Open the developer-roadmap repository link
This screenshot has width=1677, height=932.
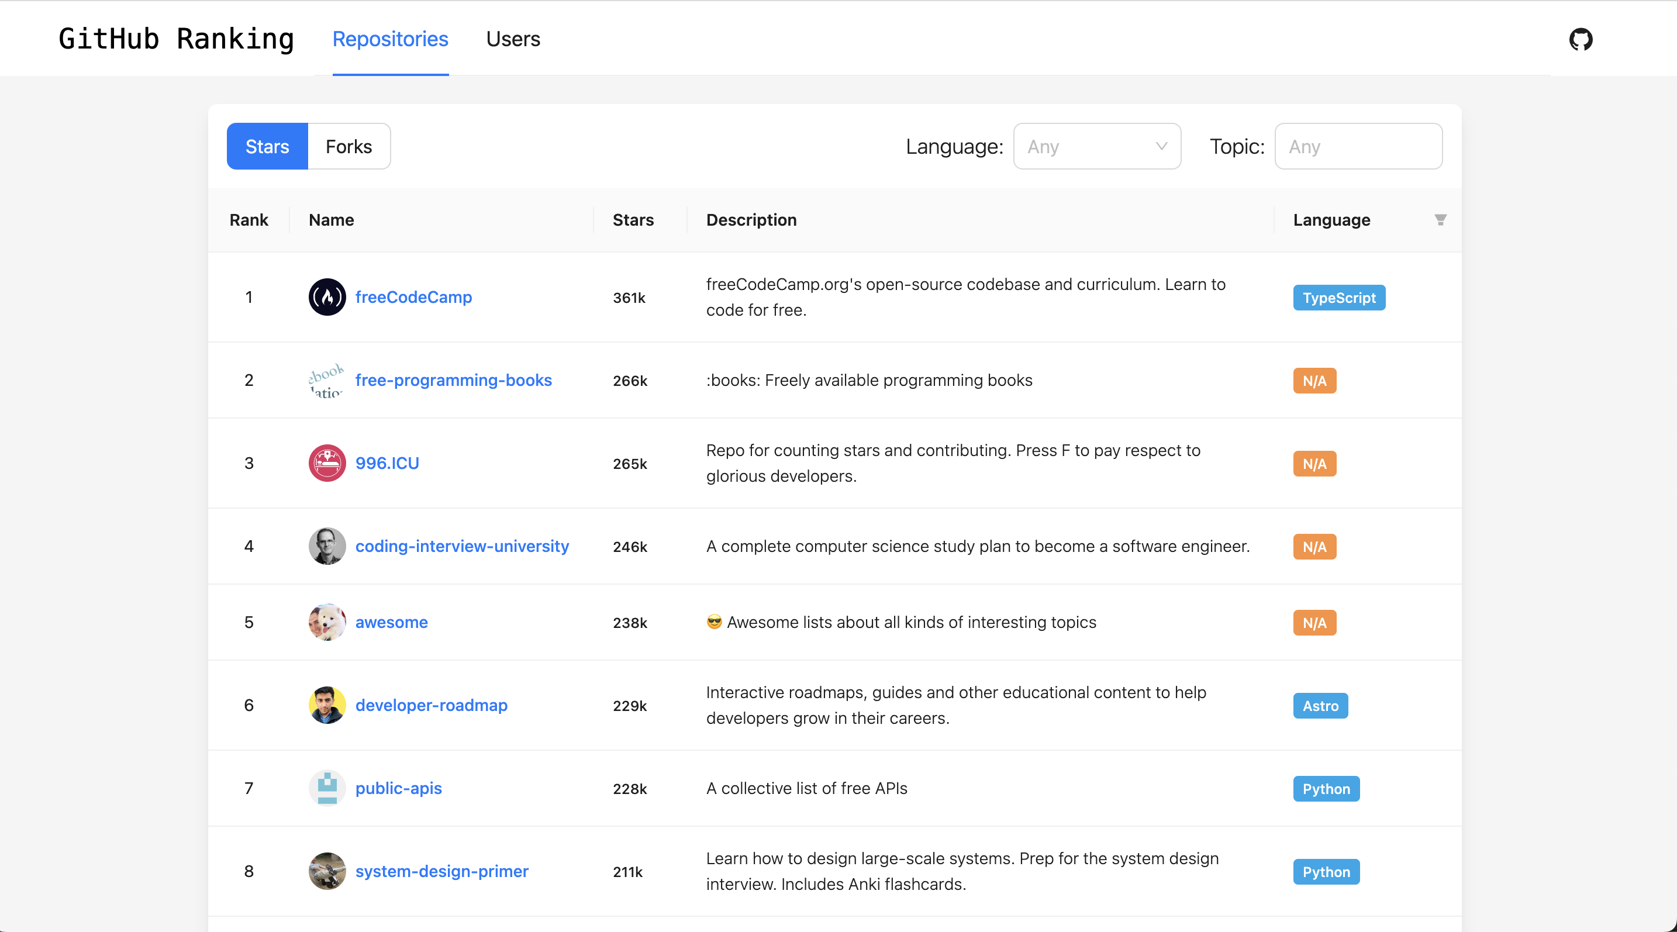(432, 706)
